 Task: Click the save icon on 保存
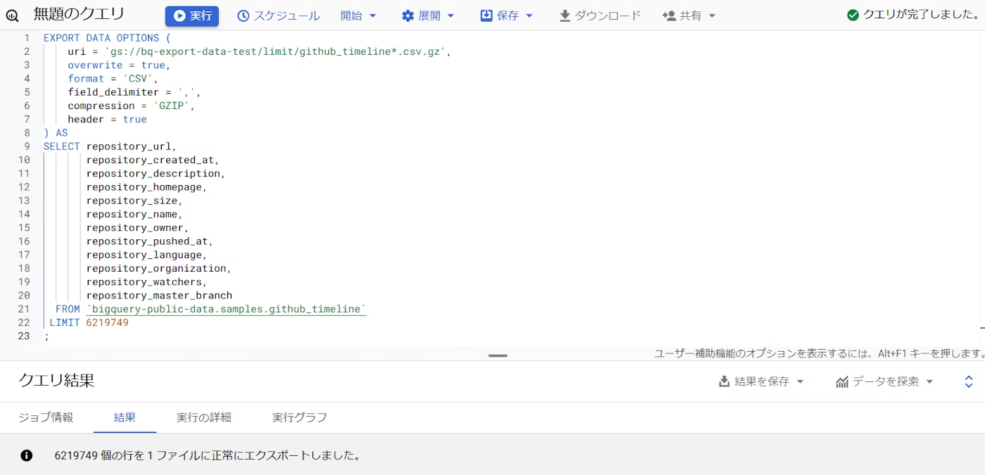(487, 15)
